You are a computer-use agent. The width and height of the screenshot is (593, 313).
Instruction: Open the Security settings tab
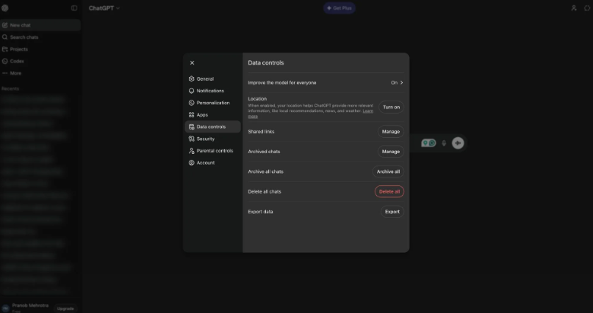tap(205, 139)
